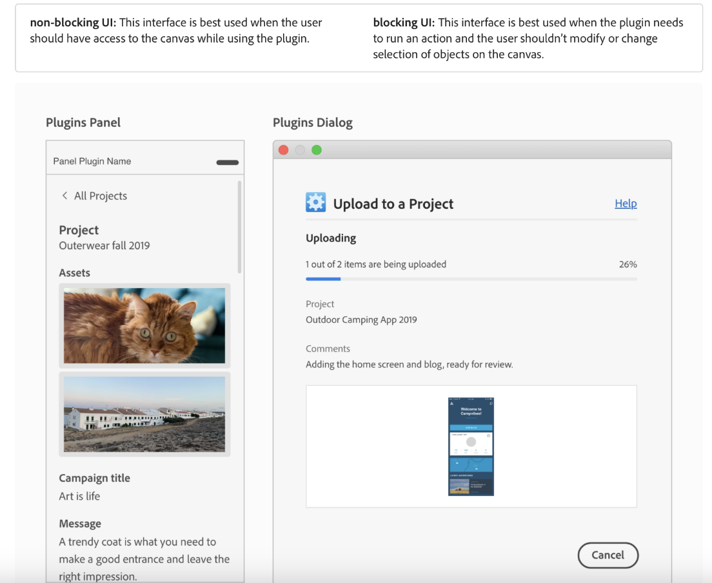Viewport: 712px width, 583px height.
Task: Click the green zoom button on the dialog
Action: 316,149
